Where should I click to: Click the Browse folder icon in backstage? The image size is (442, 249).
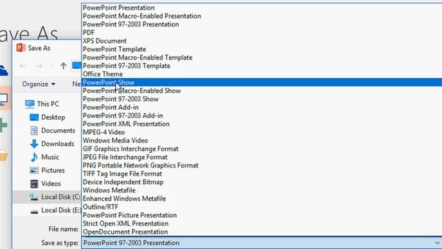coord(3,155)
